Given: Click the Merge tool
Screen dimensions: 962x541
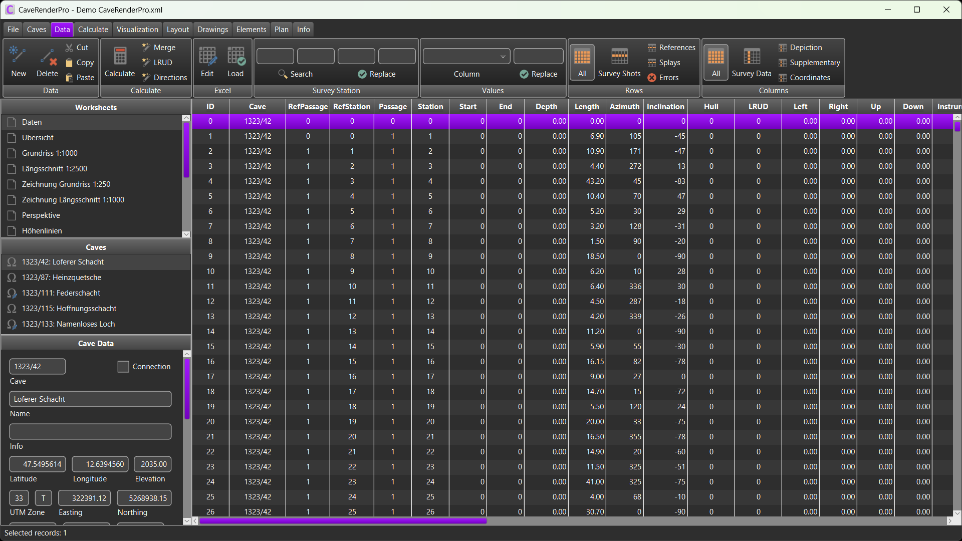Looking at the screenshot, I should click(x=158, y=48).
